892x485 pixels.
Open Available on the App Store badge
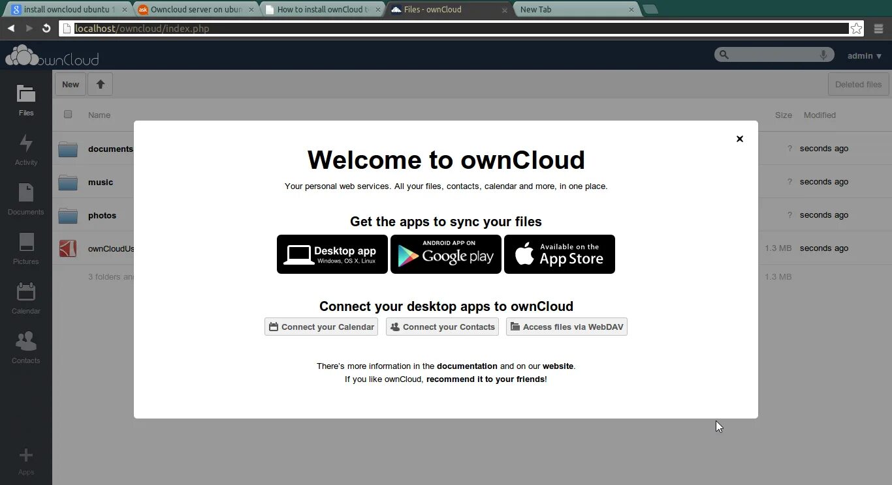click(x=560, y=254)
